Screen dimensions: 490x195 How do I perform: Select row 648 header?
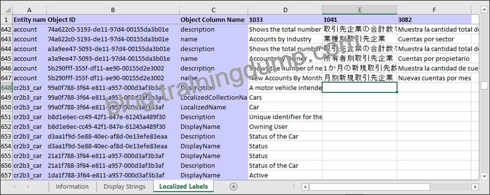coord(6,88)
